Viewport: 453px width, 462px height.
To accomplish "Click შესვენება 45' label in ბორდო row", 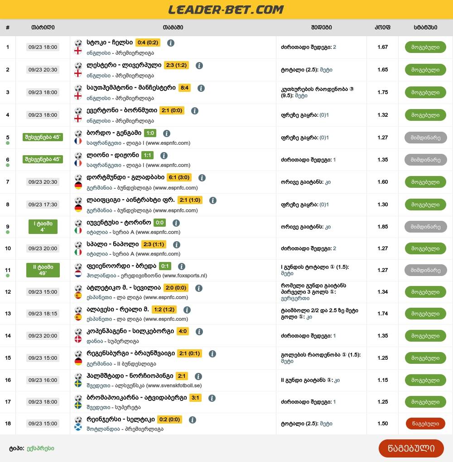I will (43, 137).
